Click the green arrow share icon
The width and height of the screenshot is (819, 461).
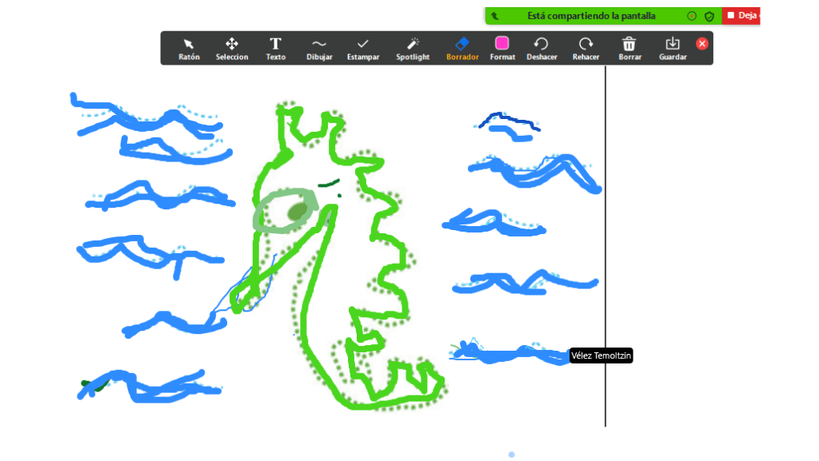[496, 16]
